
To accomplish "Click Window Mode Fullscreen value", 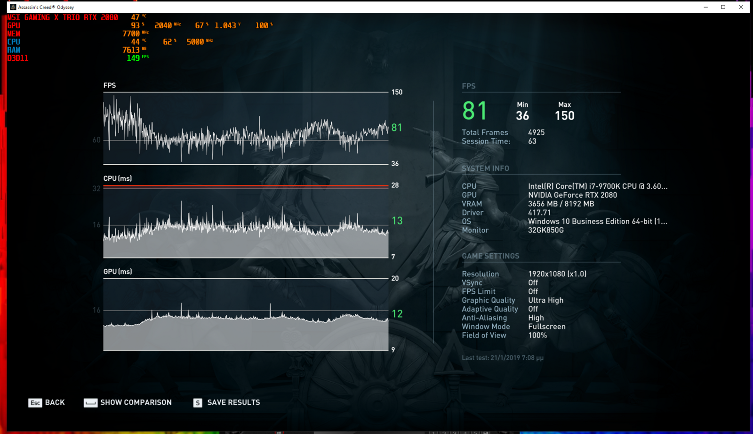I will 547,327.
